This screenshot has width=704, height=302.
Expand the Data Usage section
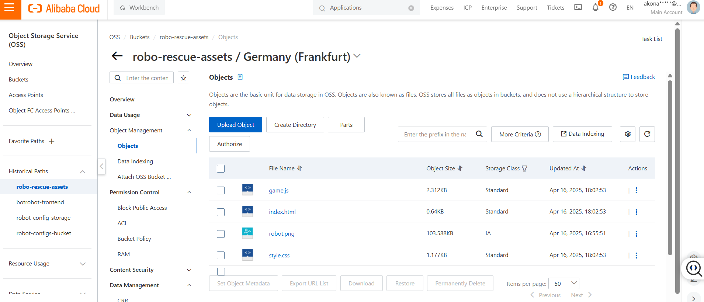point(189,115)
